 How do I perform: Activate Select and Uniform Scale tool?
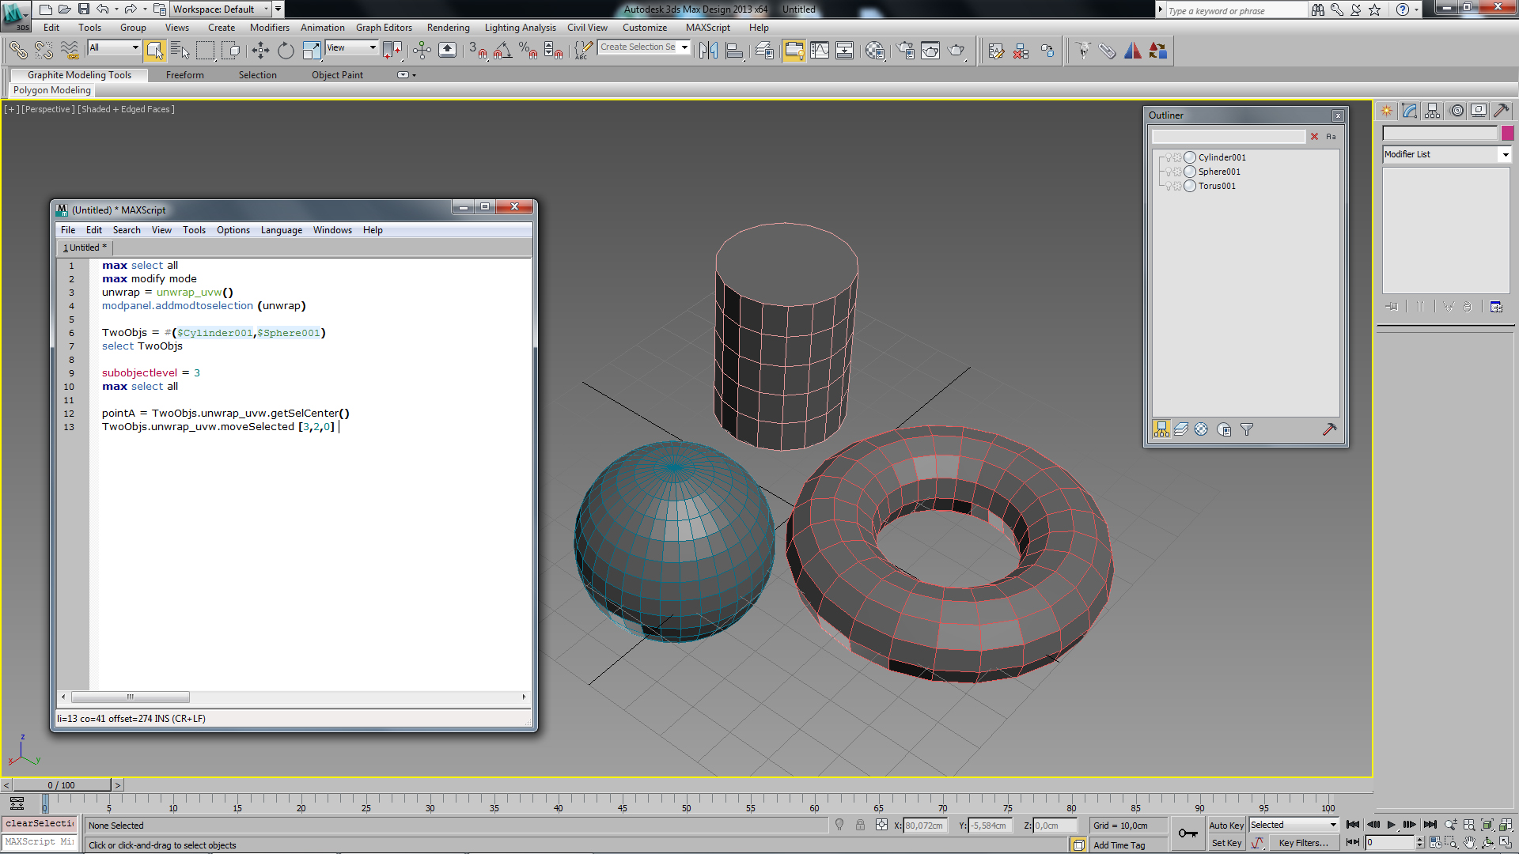(312, 51)
